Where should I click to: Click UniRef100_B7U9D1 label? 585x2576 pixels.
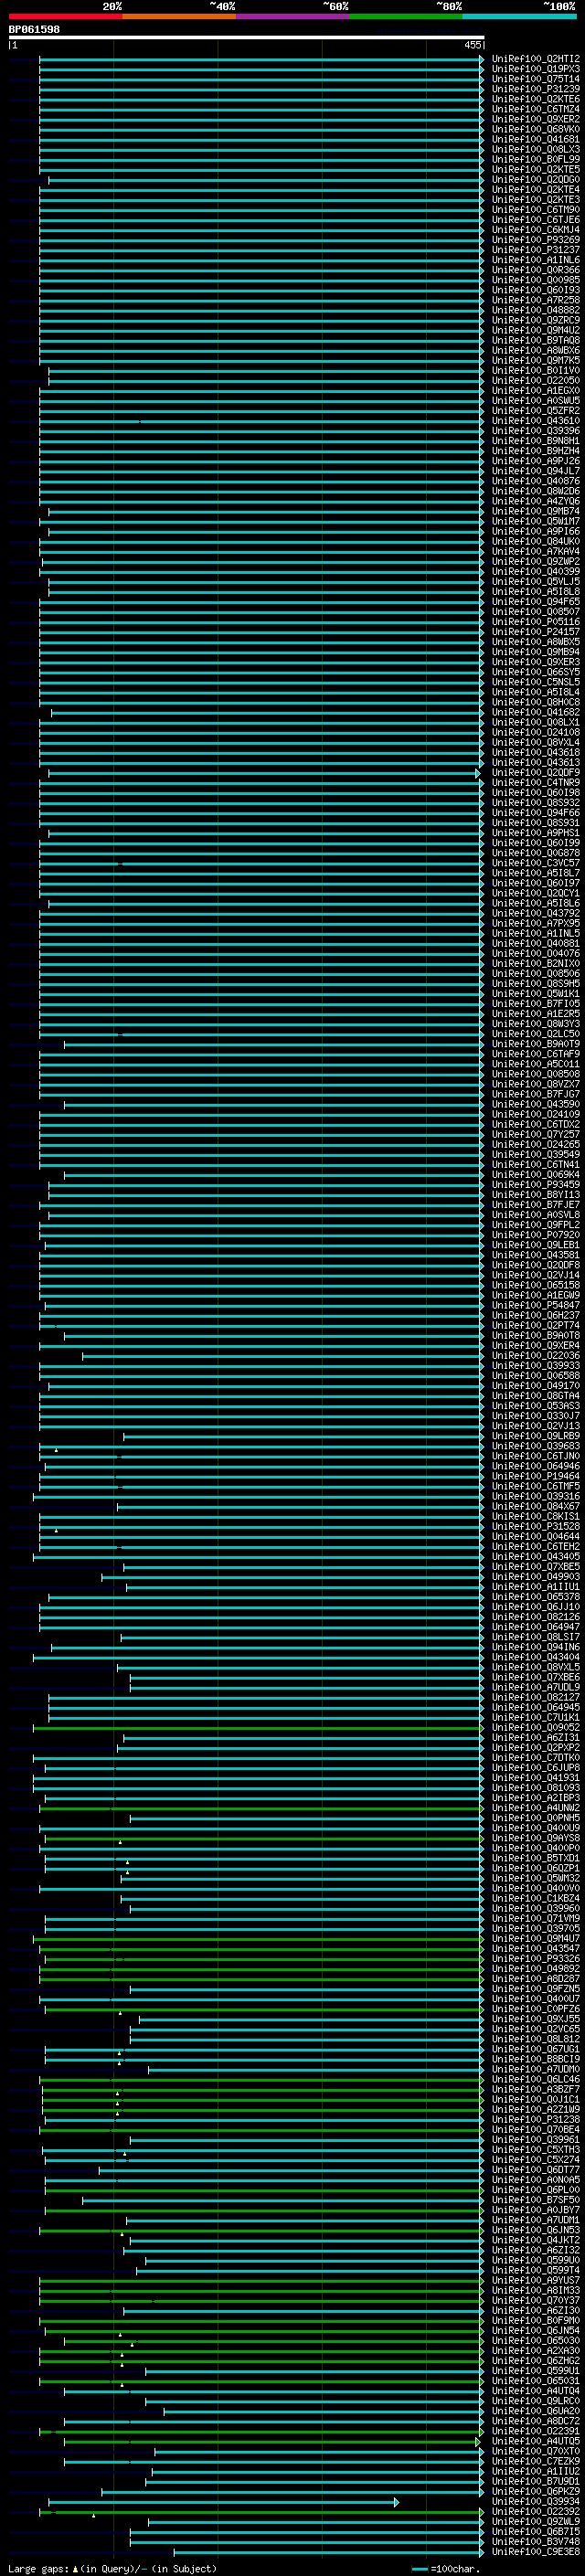[536, 2480]
